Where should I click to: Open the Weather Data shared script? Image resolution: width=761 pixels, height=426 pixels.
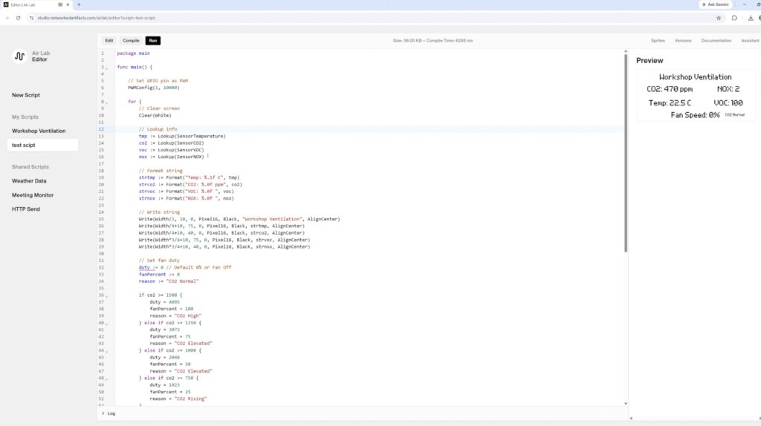click(x=29, y=181)
